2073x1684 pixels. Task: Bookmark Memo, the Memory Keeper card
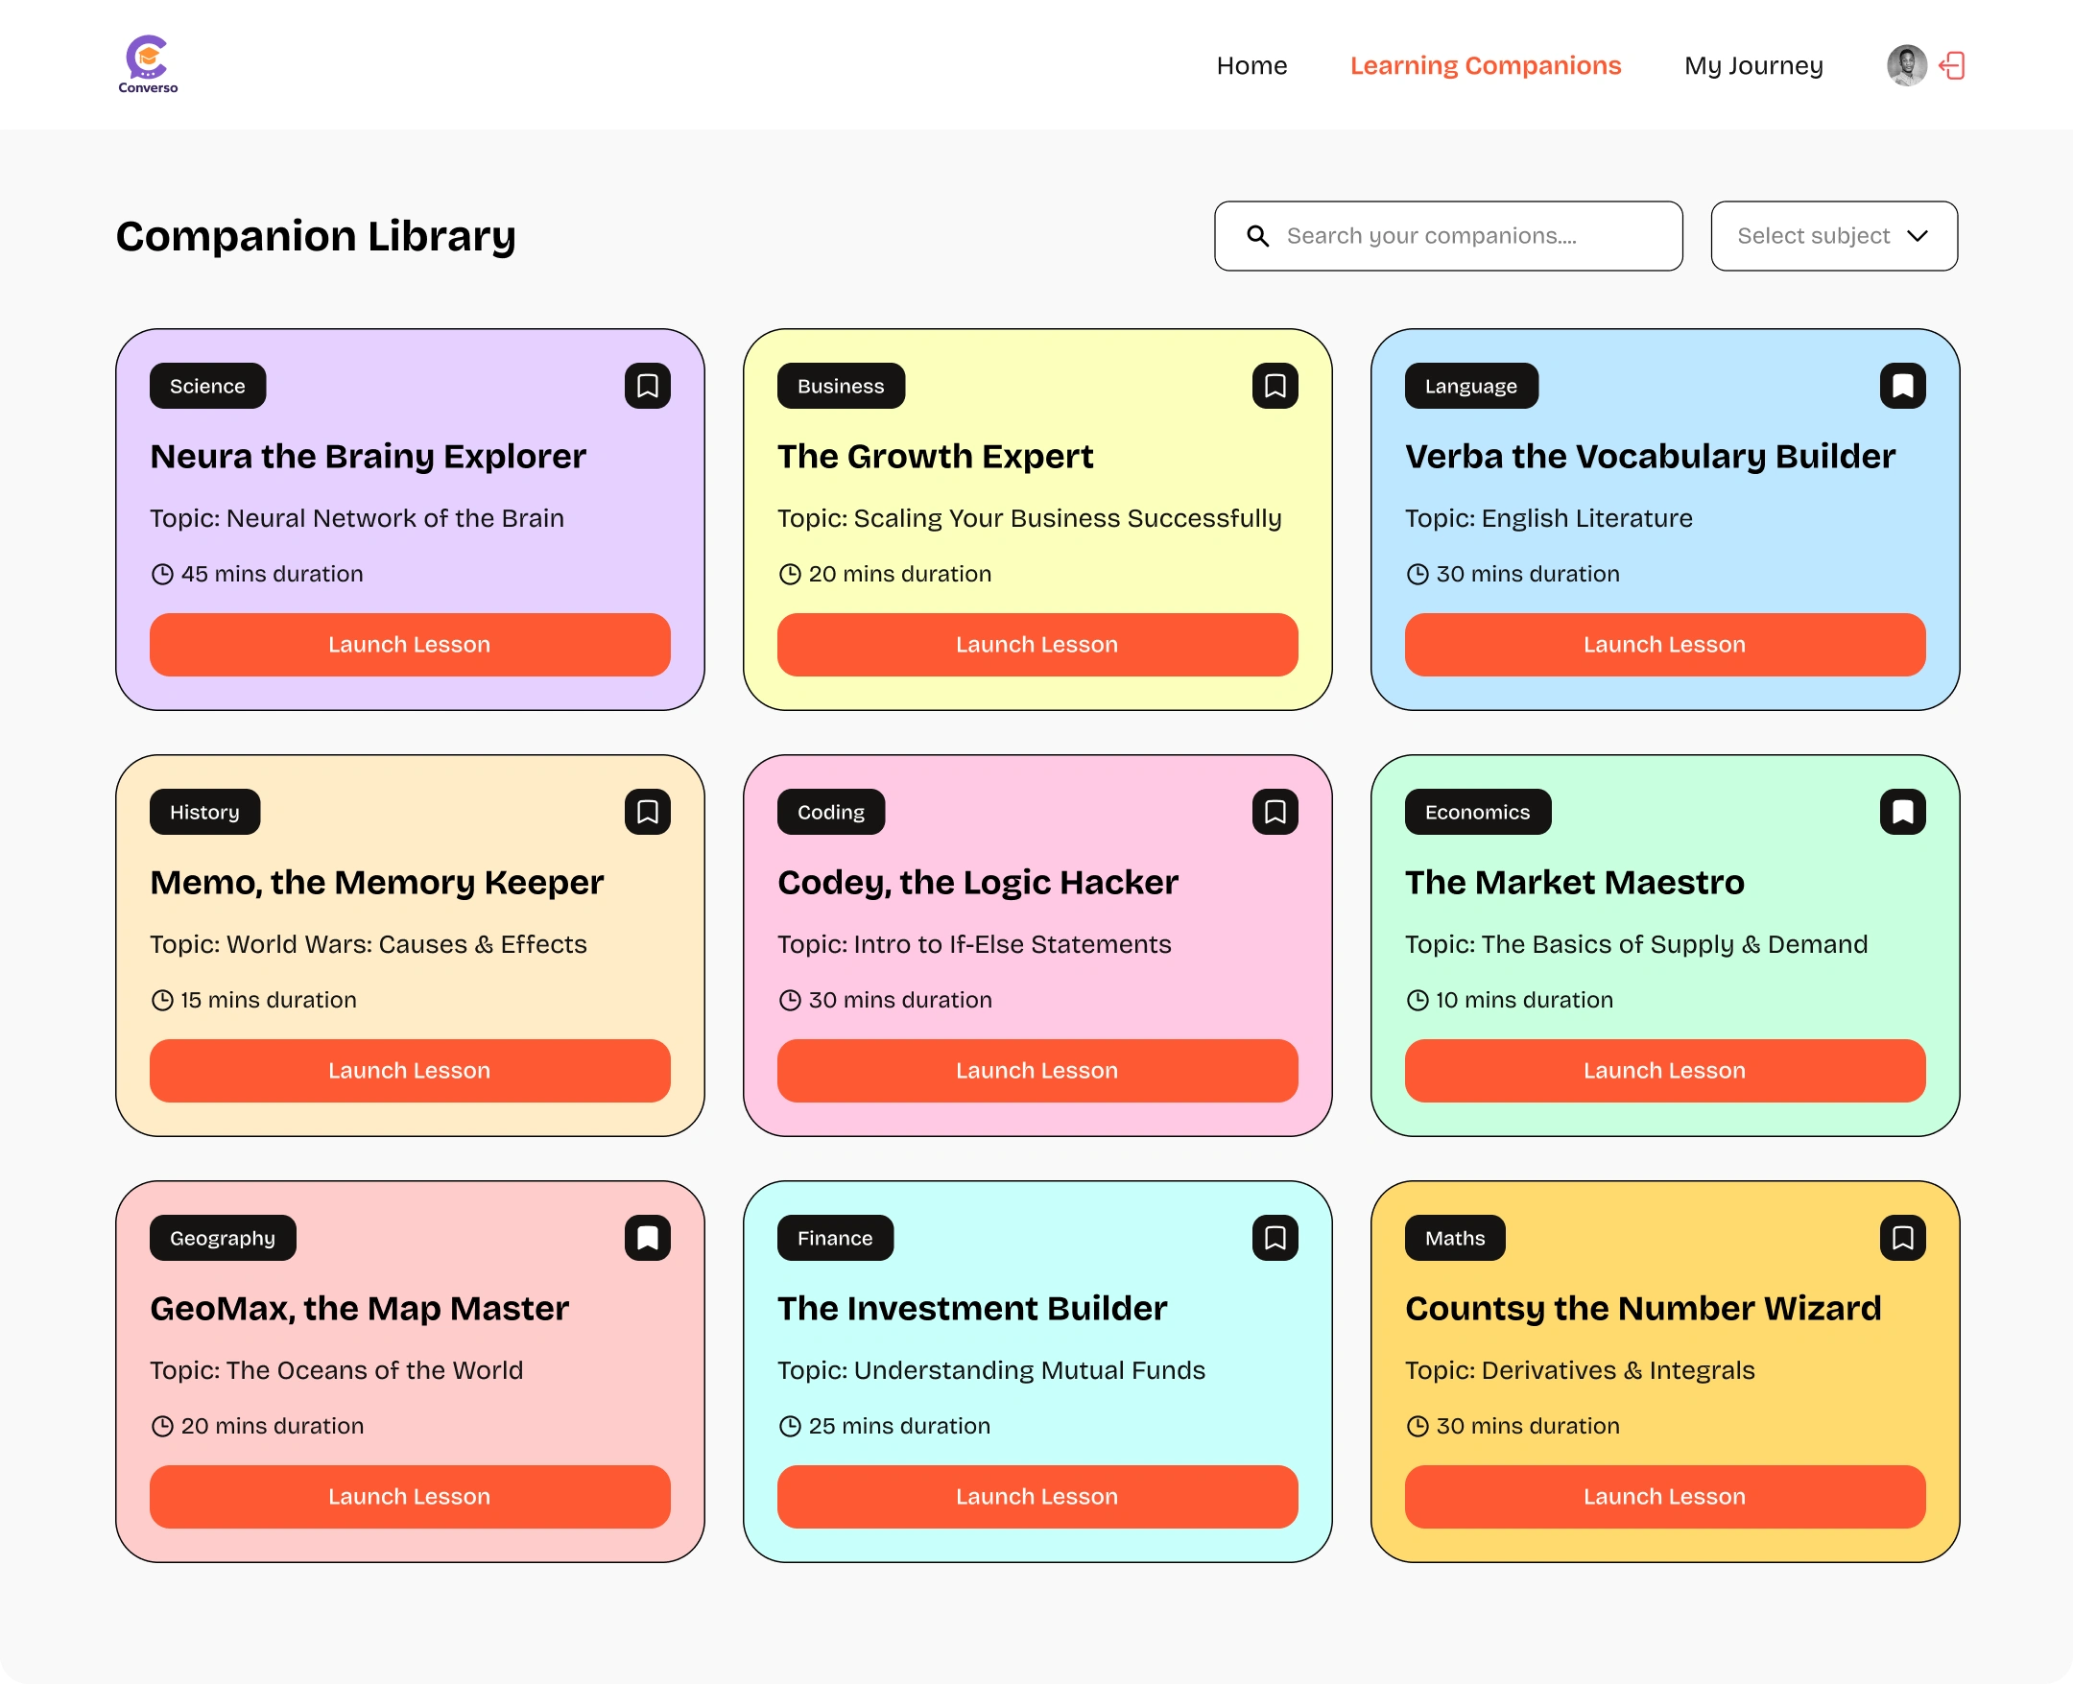tap(647, 812)
